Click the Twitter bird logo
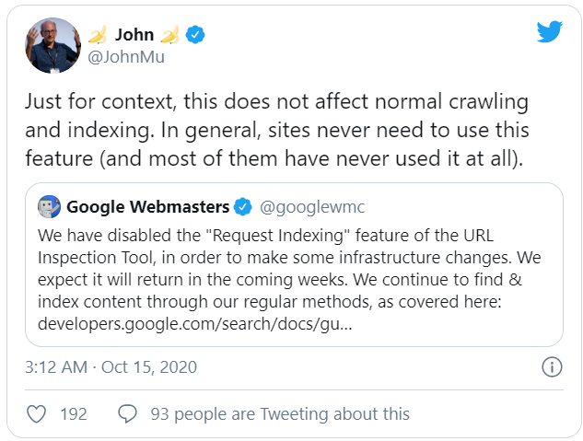The height and width of the screenshot is (441, 583). click(550, 34)
